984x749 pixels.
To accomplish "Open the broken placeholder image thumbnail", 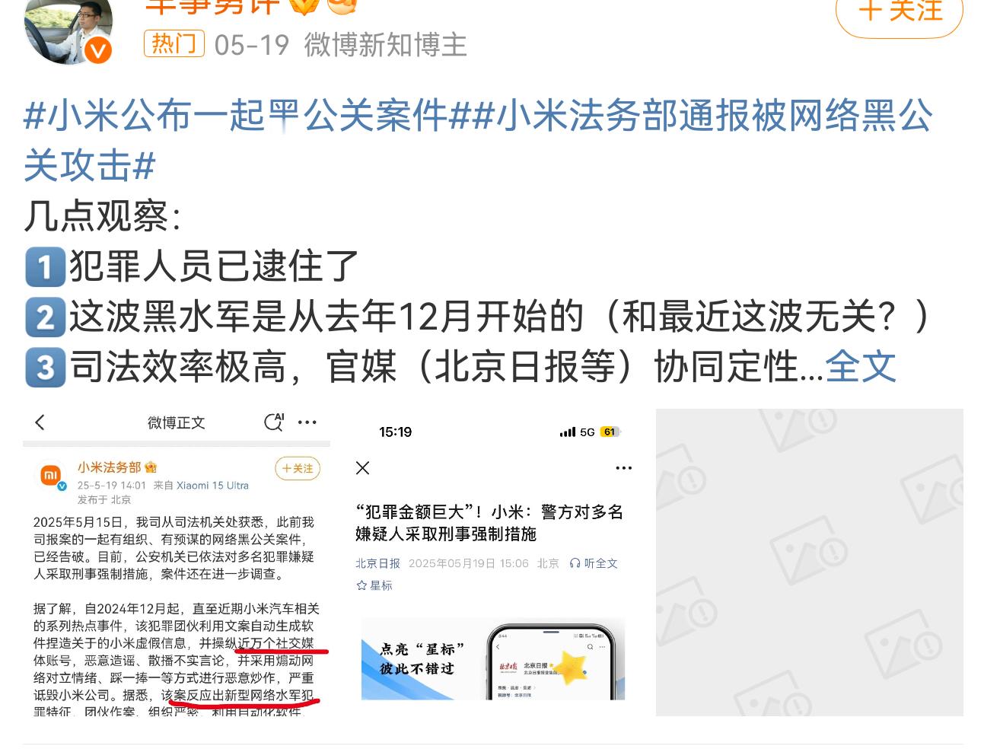I will pyautogui.click(x=810, y=563).
